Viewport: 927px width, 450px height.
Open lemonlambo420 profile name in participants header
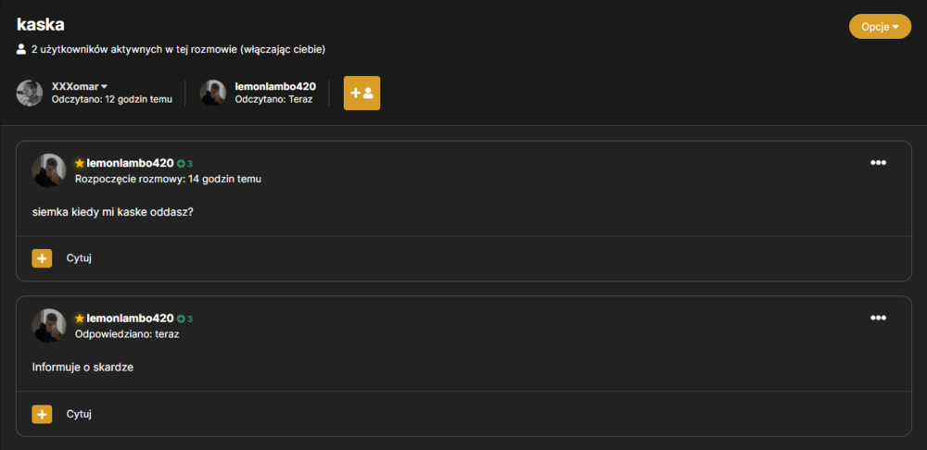pyautogui.click(x=275, y=87)
